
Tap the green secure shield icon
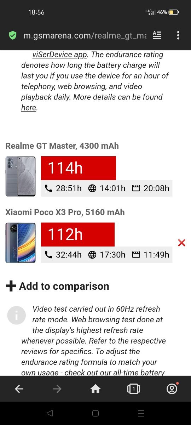13,35
